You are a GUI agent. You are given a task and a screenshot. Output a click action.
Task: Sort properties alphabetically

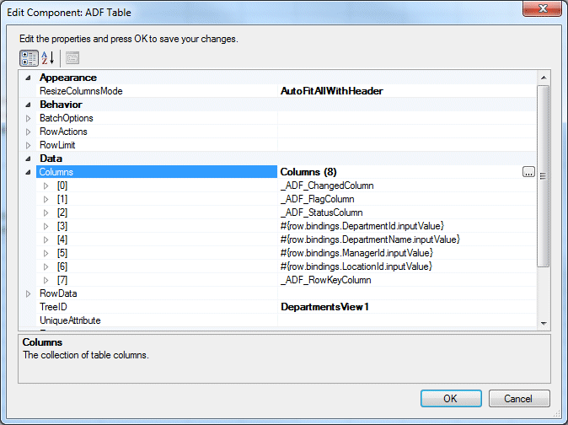pos(48,58)
